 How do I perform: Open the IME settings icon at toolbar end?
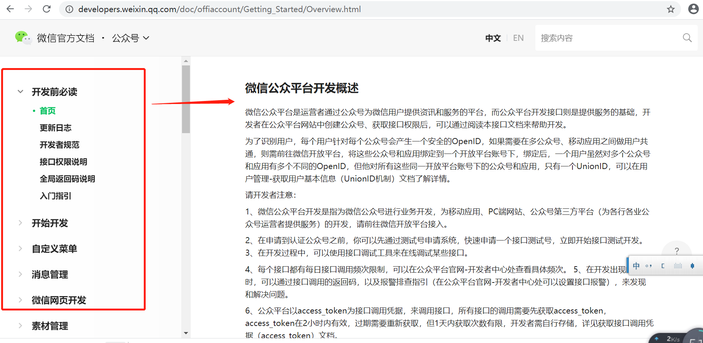pyautogui.click(x=692, y=266)
